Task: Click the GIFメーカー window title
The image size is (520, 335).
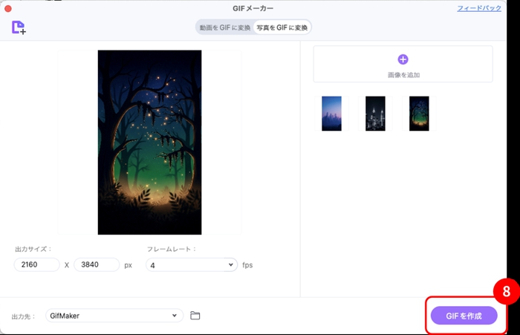Action: pyautogui.click(x=253, y=8)
